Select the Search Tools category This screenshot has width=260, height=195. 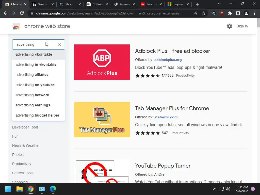(x=23, y=173)
